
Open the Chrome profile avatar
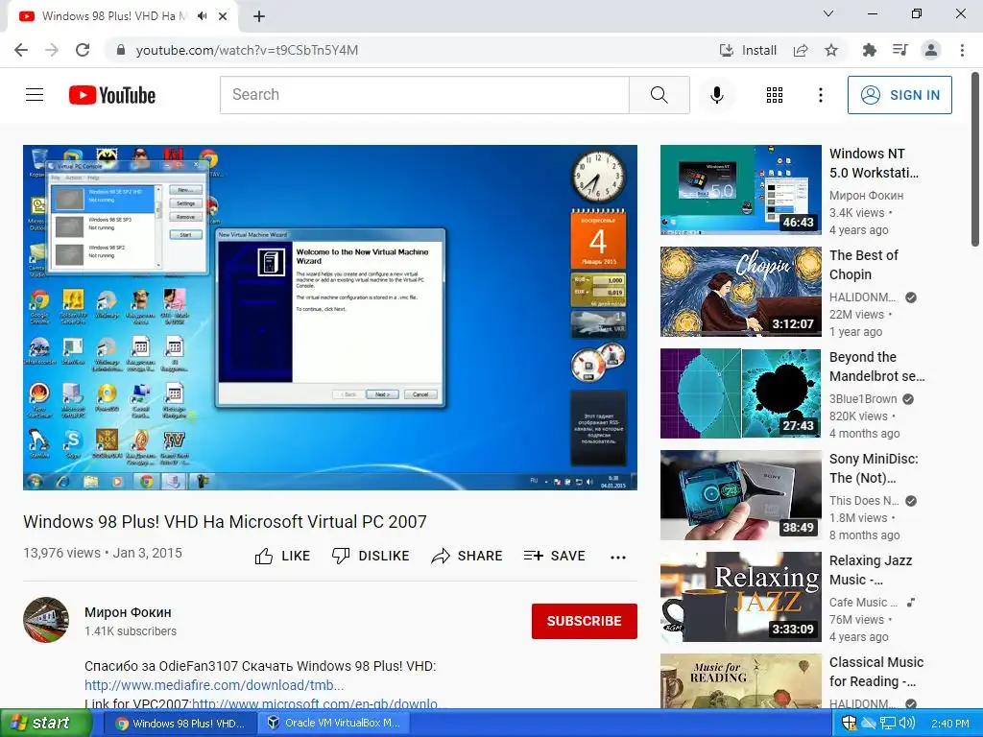point(931,50)
